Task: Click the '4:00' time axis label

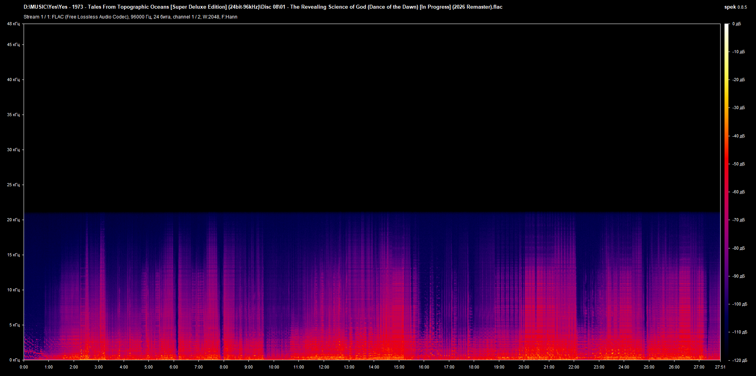Action: 124,367
